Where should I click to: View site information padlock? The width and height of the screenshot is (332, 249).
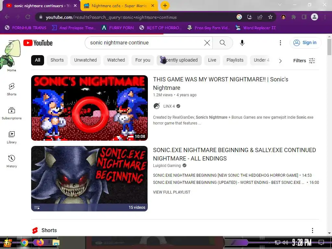pyautogui.click(x=41, y=17)
